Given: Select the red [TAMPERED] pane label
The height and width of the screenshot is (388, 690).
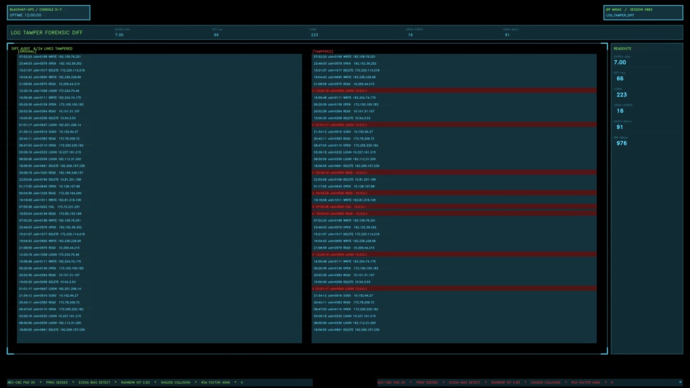Looking at the screenshot, I should (x=323, y=52).
